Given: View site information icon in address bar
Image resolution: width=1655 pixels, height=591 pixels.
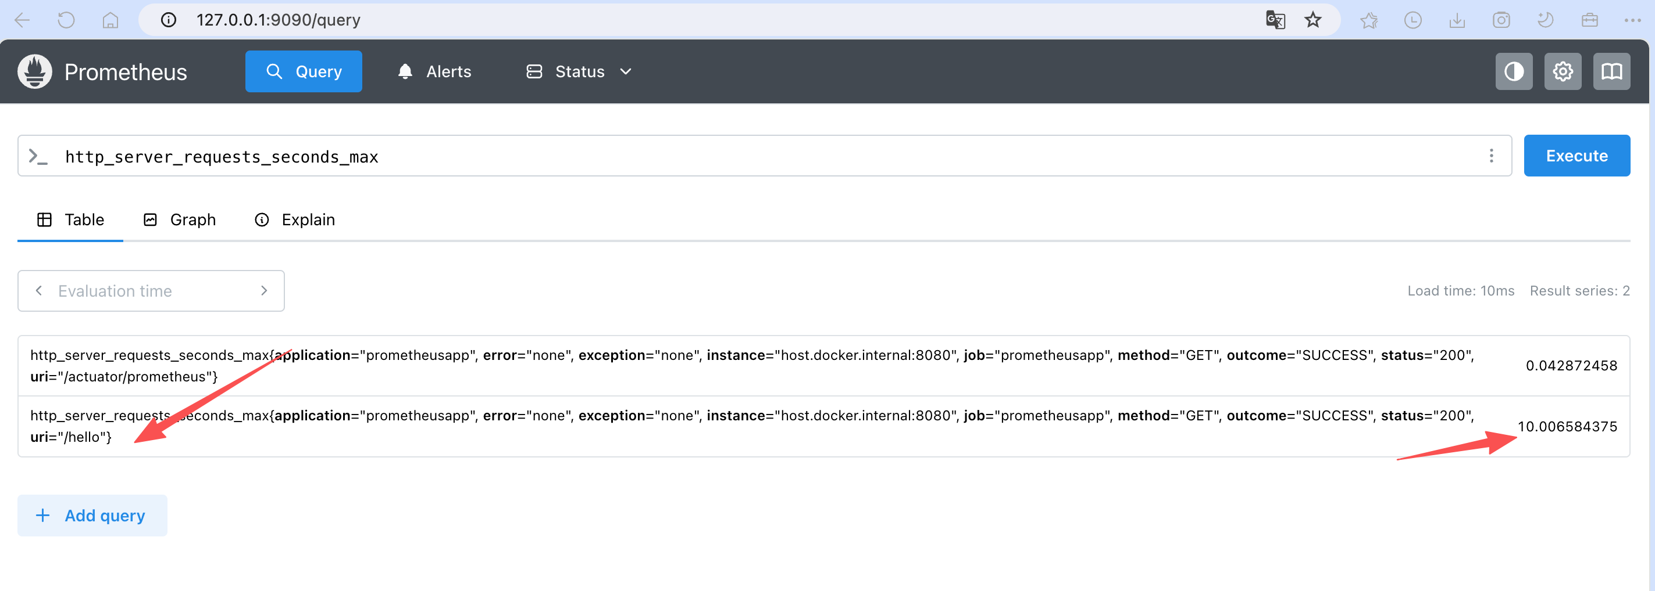Looking at the screenshot, I should pyautogui.click(x=168, y=20).
